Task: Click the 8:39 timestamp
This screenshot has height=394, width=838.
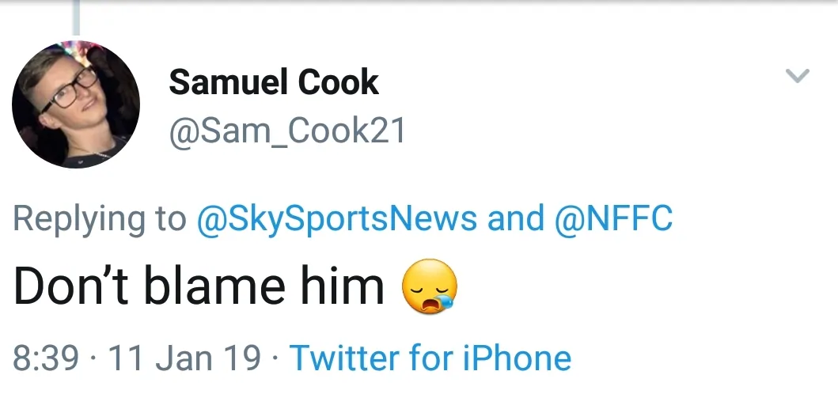Action: [x=46, y=358]
